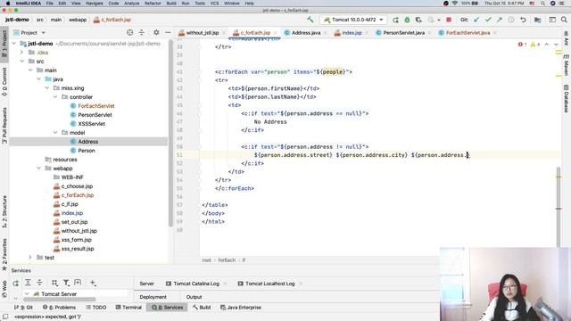Open the Database side panel
This screenshot has width=571, height=321.
click(x=567, y=99)
